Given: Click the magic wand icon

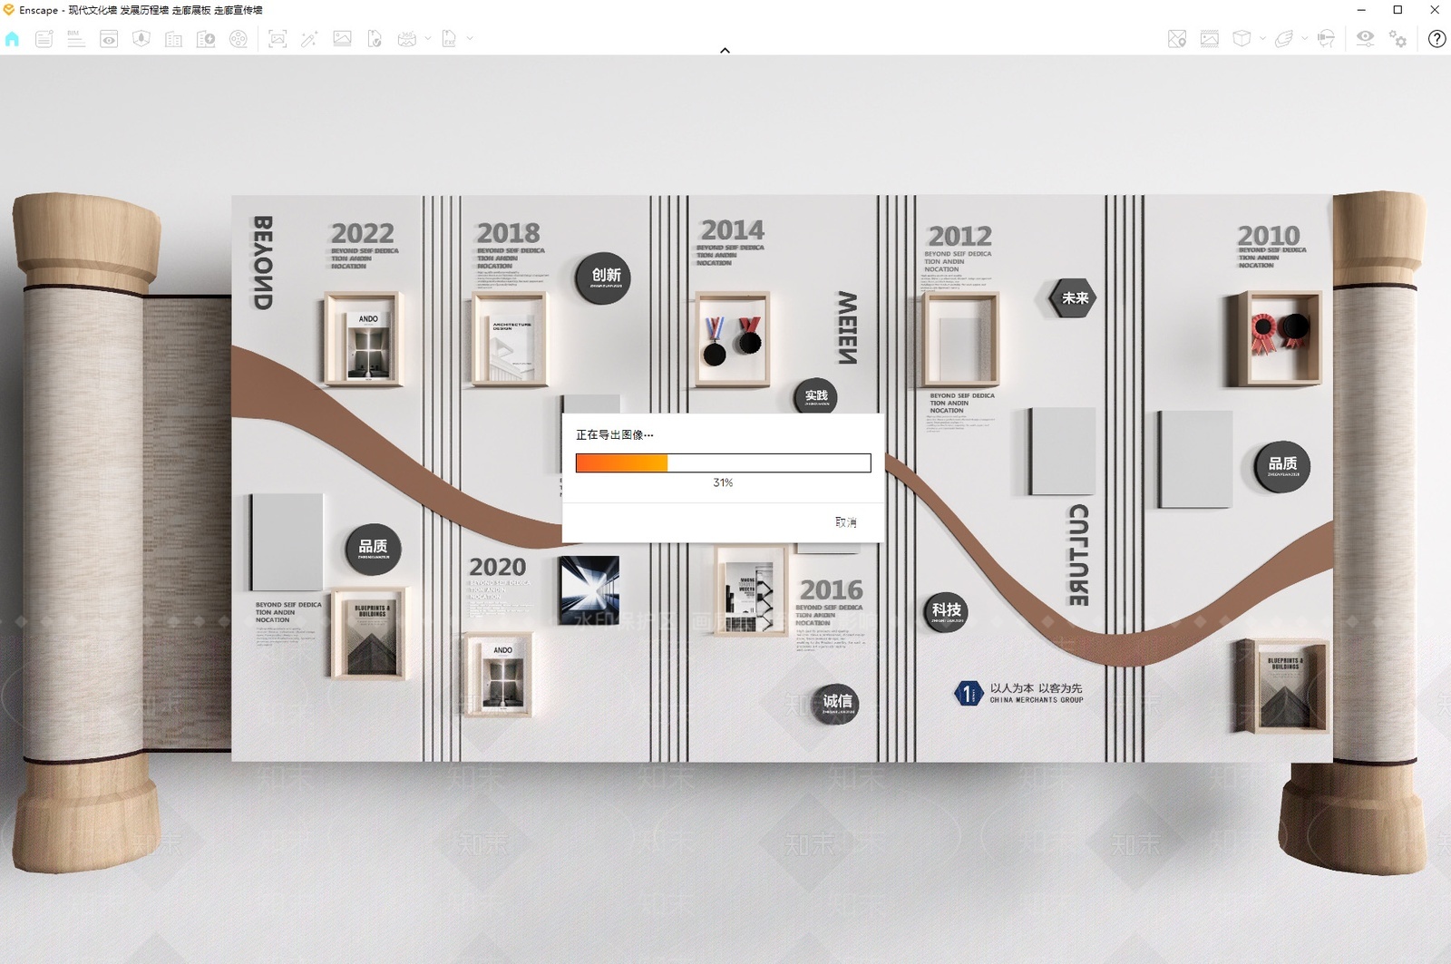Looking at the screenshot, I should pyautogui.click(x=309, y=39).
